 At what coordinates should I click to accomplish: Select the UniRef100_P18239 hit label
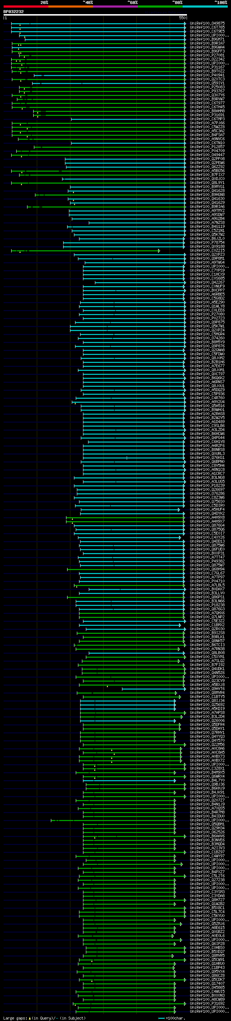(x=207, y=486)
